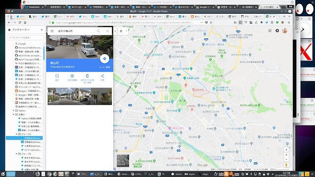Click the あ input method tray icon

(226, 174)
